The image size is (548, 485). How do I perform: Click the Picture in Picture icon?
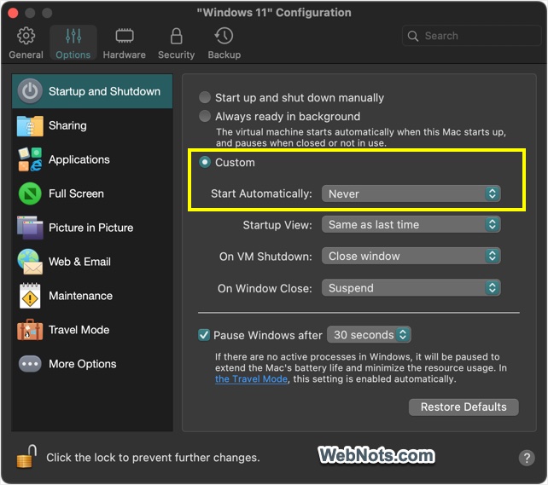[x=30, y=228]
